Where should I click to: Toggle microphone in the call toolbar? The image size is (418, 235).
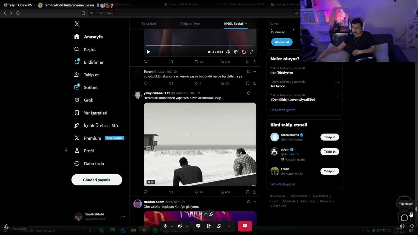165,226
